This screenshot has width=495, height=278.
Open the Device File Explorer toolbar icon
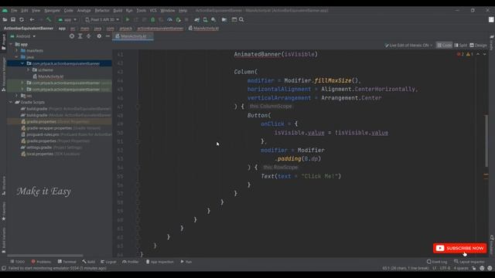click(224, 19)
